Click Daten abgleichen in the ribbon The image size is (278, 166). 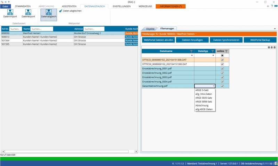point(71,11)
